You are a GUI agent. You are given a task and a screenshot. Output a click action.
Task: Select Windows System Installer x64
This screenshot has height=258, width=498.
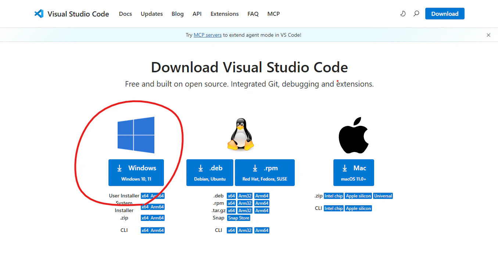click(145, 207)
